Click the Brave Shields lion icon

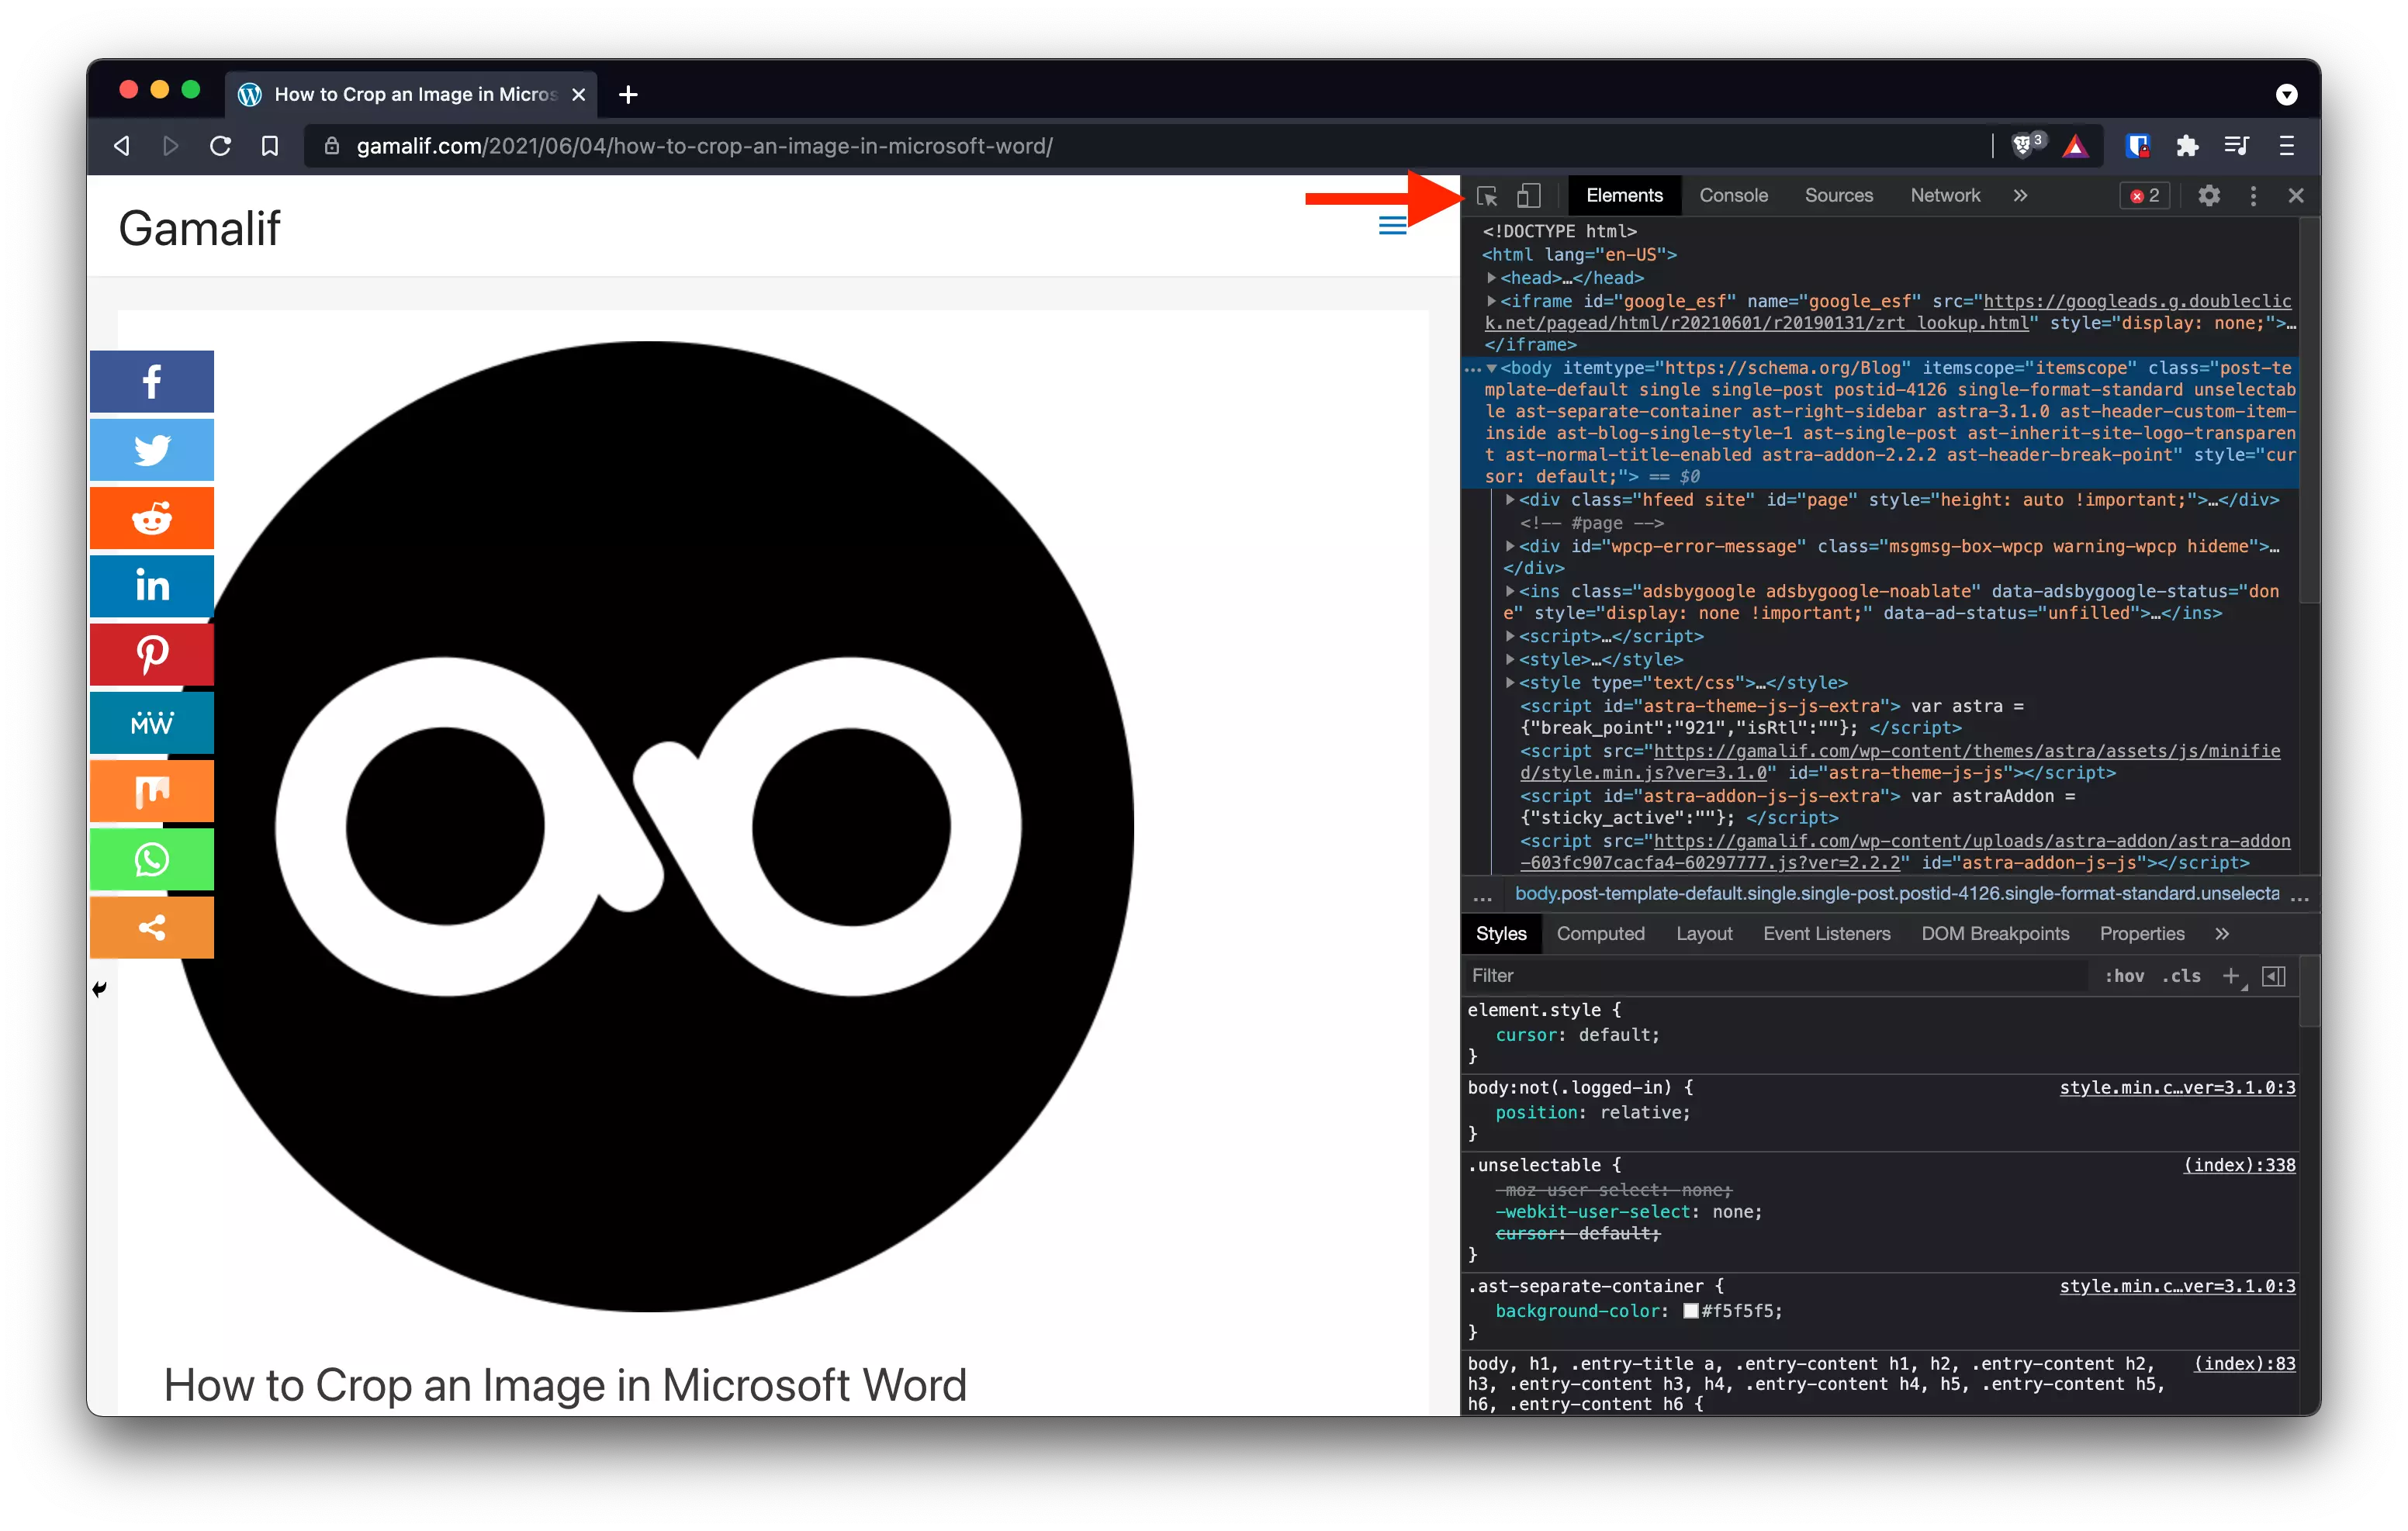[x=2022, y=146]
